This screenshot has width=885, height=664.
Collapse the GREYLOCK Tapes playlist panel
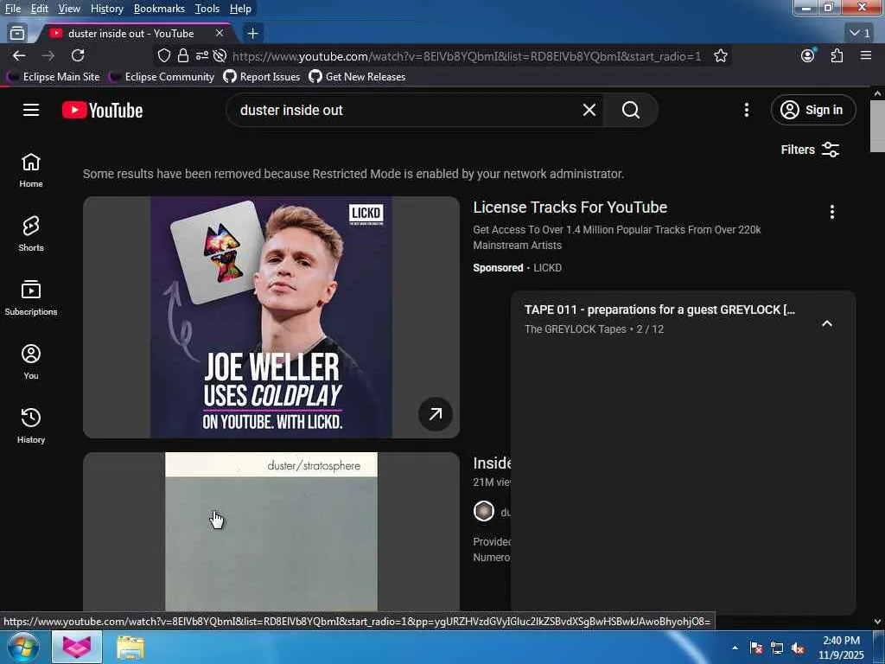point(827,323)
